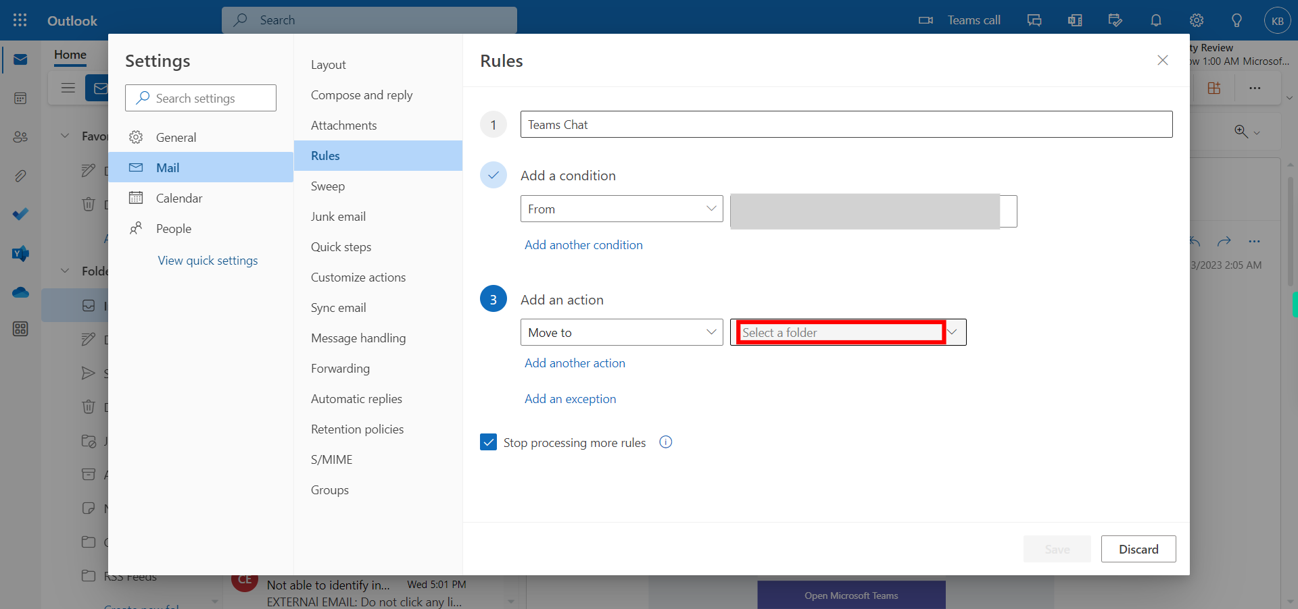Open Layout mail settings
Image resolution: width=1298 pixels, height=609 pixels.
click(x=378, y=65)
